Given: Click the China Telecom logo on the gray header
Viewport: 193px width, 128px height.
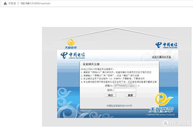Looking at the screenshot, I should pyautogui.click(x=166, y=45).
